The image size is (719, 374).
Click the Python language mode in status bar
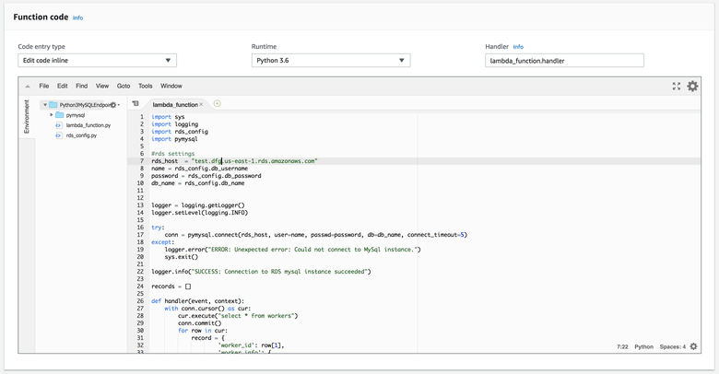643,346
